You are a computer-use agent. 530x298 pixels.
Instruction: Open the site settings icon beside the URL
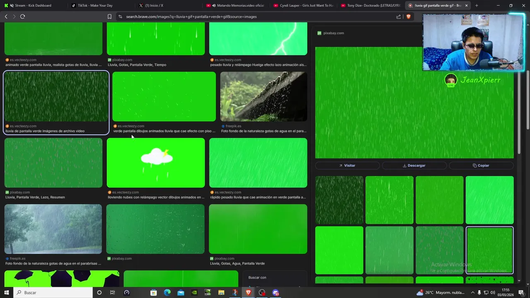[120, 17]
